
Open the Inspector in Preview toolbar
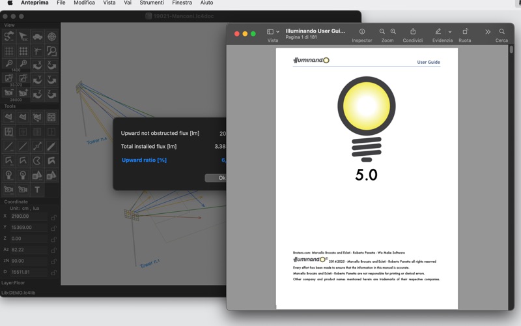tap(362, 31)
